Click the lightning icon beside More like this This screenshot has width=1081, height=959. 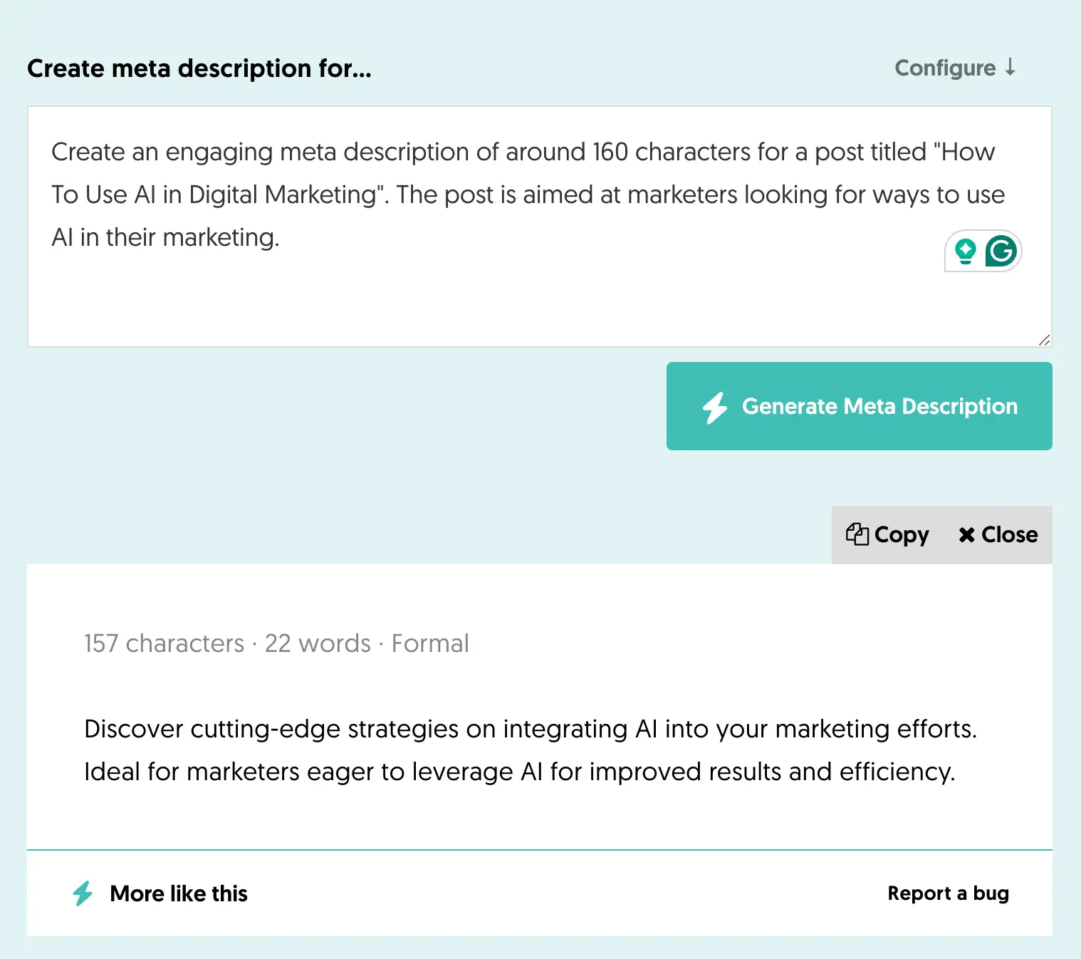point(83,893)
